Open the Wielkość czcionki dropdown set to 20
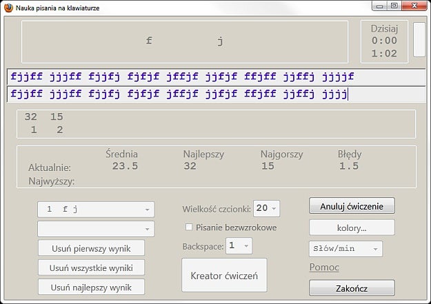 coord(266,208)
